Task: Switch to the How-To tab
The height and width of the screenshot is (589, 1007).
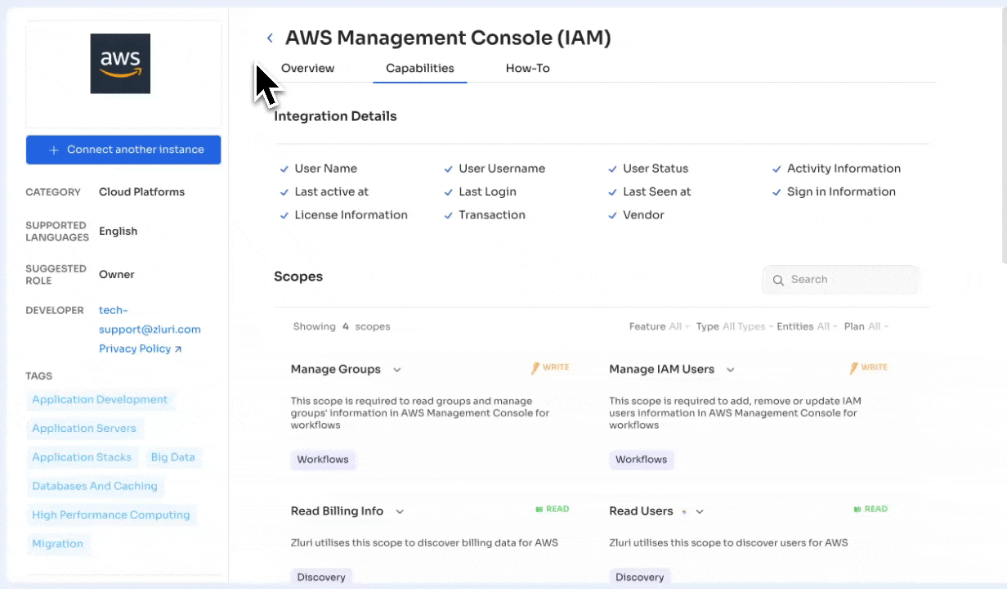Action: point(527,69)
